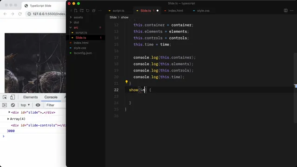Toggle the device toolbar in DevTools
Image resolution: width=297 pixels, height=167 pixels.
click(13, 97)
